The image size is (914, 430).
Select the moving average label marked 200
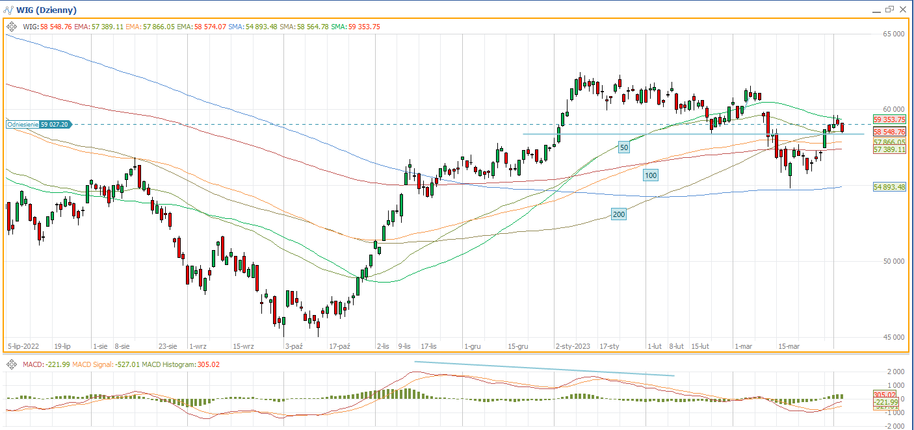[x=619, y=214]
